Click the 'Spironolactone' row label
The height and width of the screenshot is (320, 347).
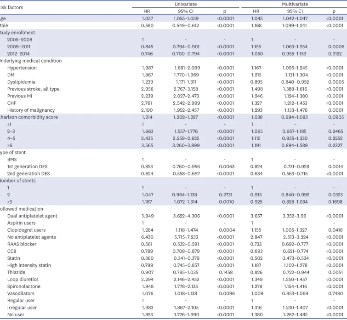tap(24, 286)
